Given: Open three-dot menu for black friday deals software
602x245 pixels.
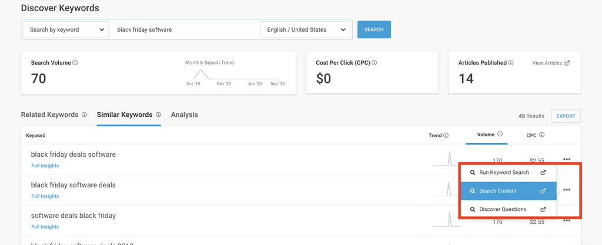Looking at the screenshot, I should 566,159.
